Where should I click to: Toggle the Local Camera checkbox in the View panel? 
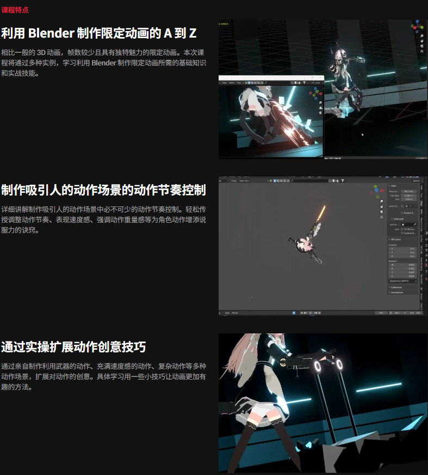coord(402,206)
